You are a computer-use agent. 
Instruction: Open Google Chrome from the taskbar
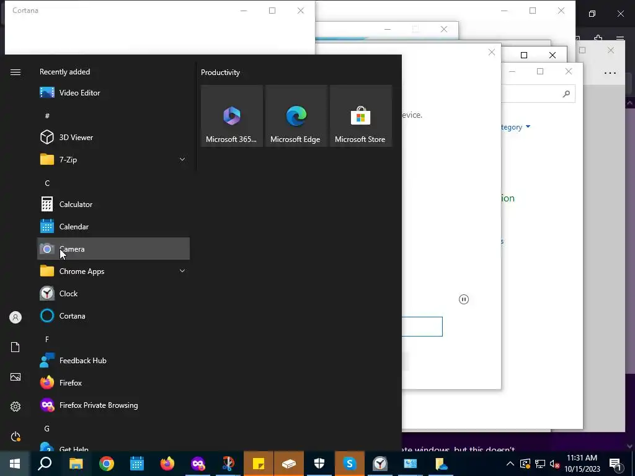point(107,464)
